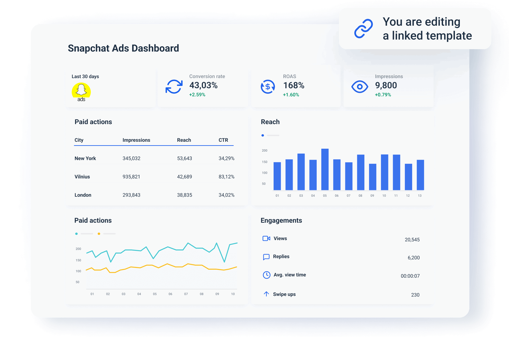Screen dimensions: 509x337
Task: Sort the table by the CTR column
Action: click(x=224, y=140)
